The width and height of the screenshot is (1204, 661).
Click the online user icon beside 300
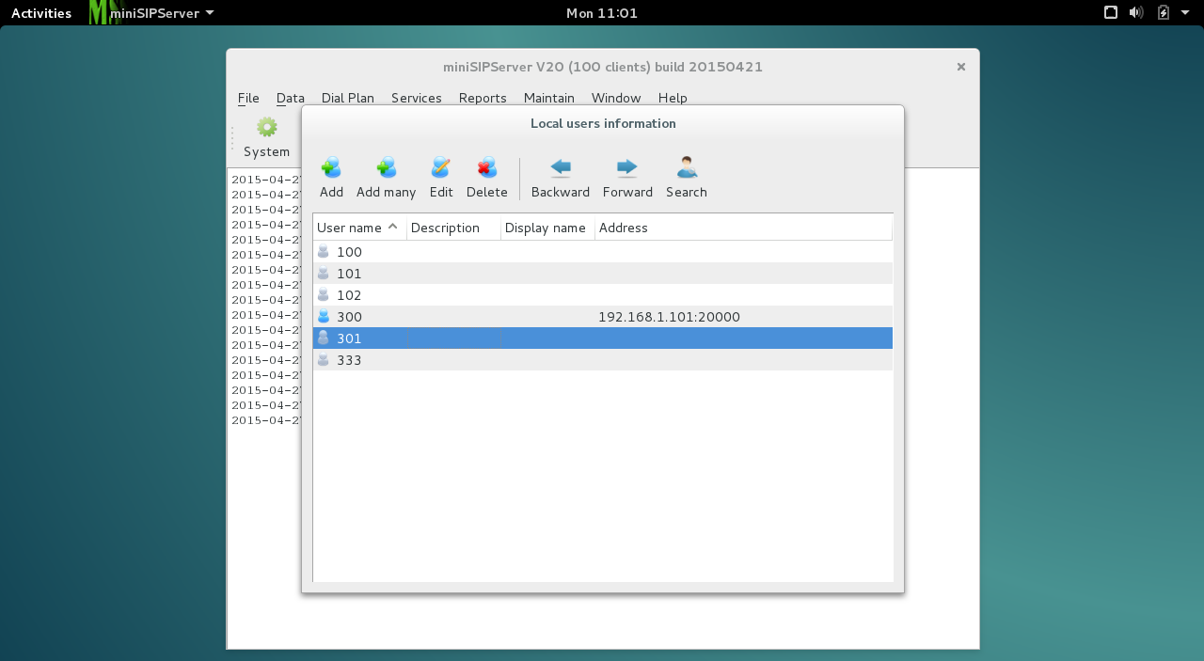click(x=324, y=317)
